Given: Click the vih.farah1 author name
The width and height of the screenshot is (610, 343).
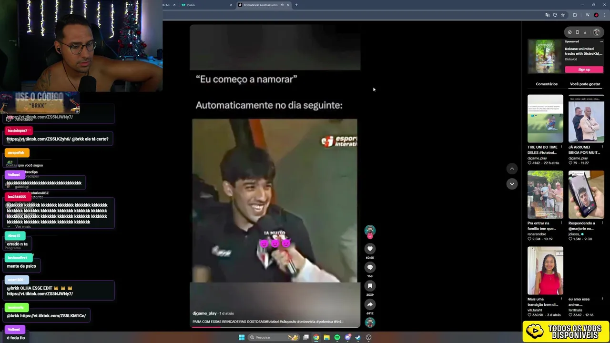Looking at the screenshot, I should click(x=535, y=310).
